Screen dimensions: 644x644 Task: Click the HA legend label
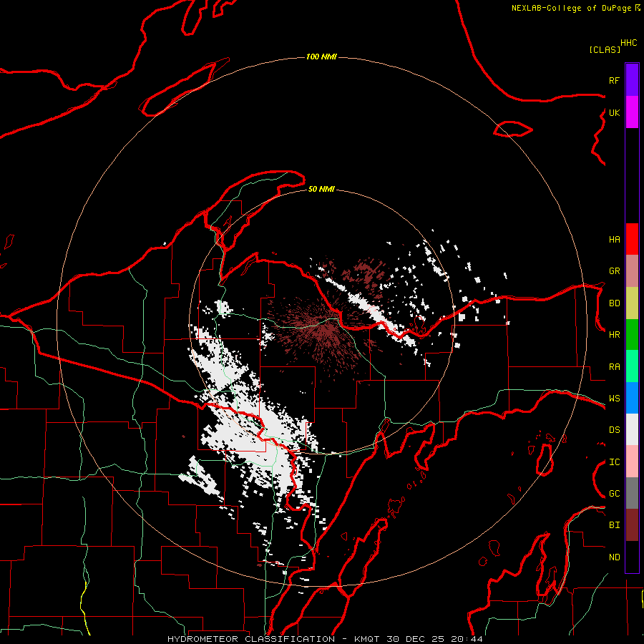[x=614, y=240]
